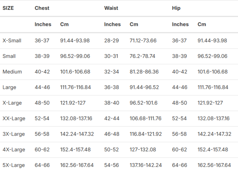Select the 5X-Large waist cm value 137.16-142.24
This screenshot has height=173, width=238.
point(146,165)
